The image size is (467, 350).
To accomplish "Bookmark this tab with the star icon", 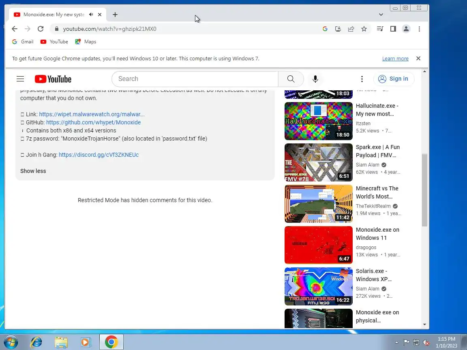I will click(x=364, y=29).
